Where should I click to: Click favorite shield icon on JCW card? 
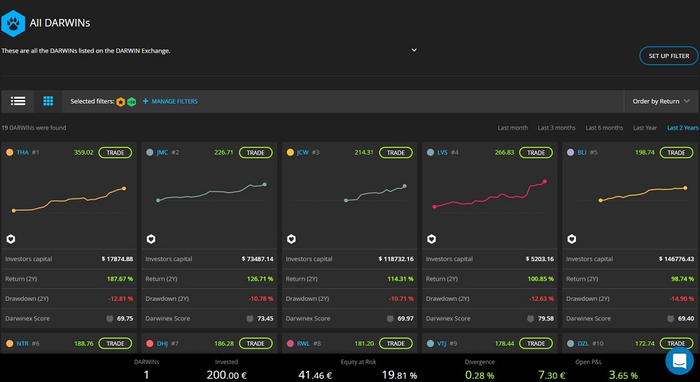pos(291,239)
